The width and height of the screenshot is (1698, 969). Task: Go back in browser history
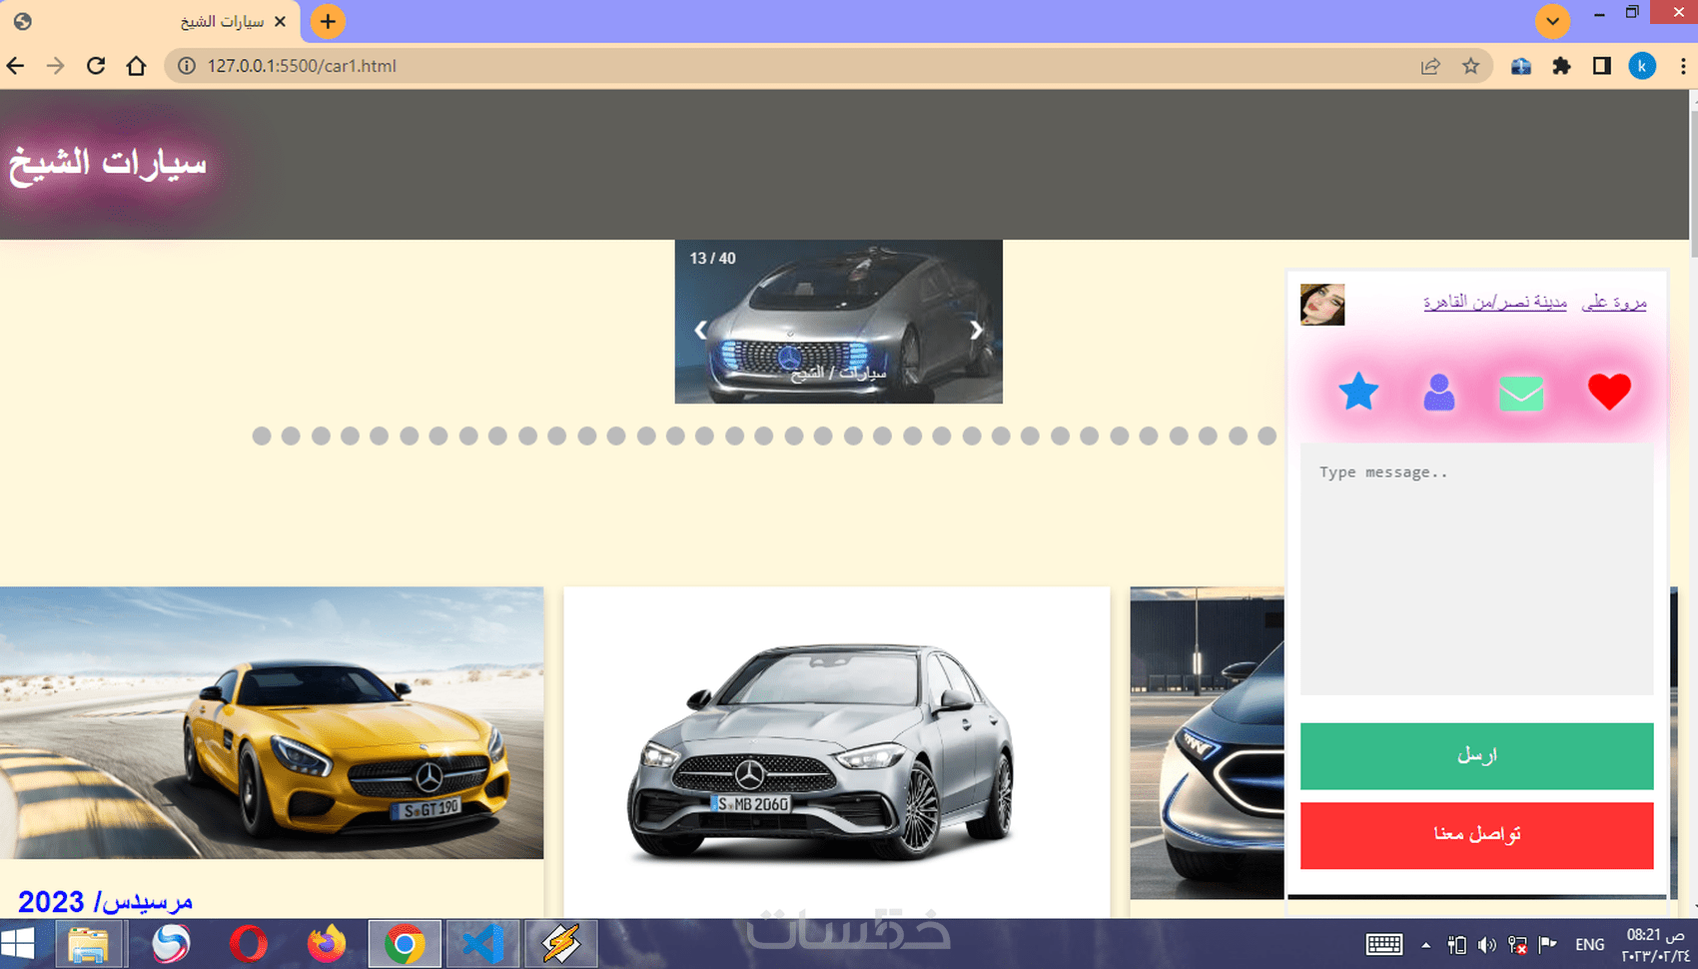[x=16, y=66]
